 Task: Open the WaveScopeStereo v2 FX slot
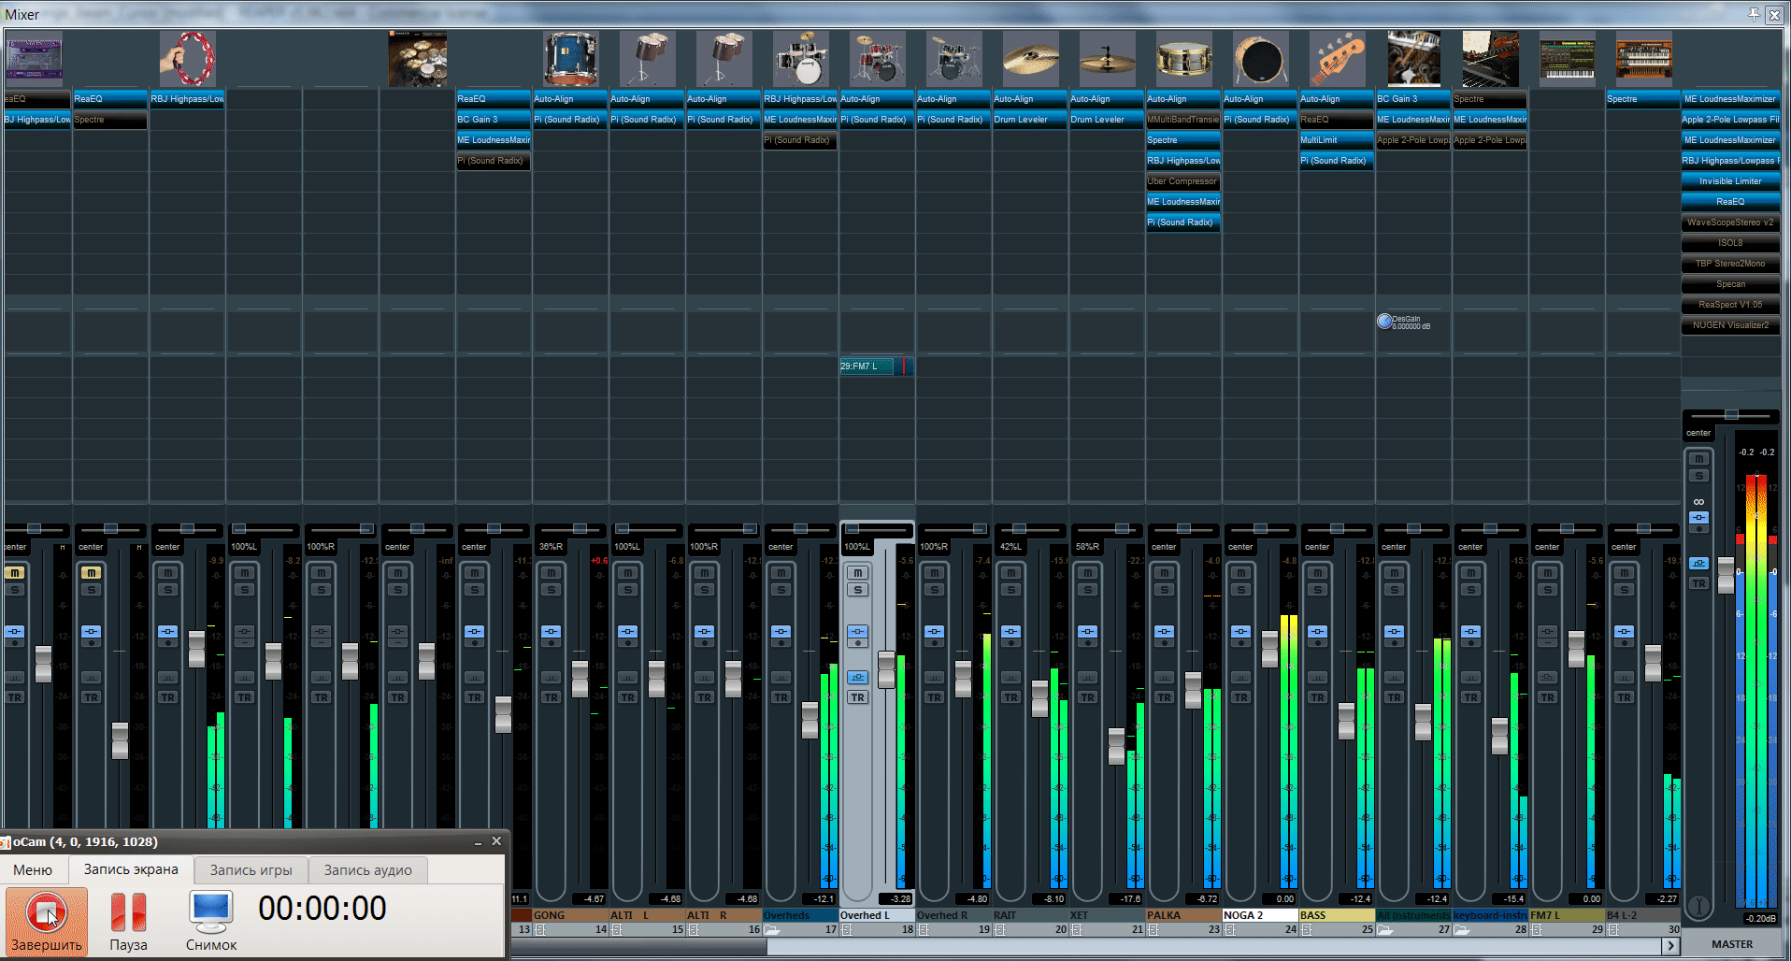(x=1730, y=222)
